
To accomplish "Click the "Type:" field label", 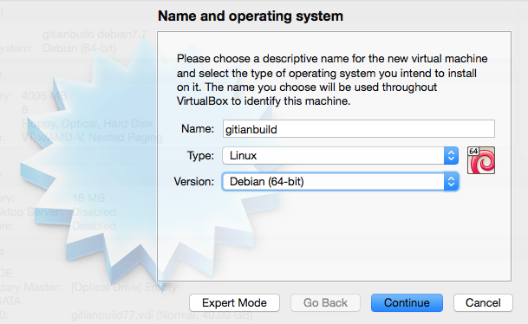I will coord(200,156).
